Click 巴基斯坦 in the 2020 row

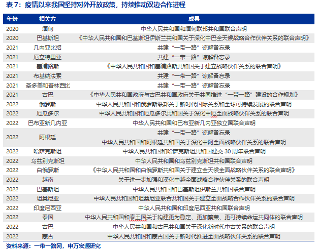tap(48, 38)
